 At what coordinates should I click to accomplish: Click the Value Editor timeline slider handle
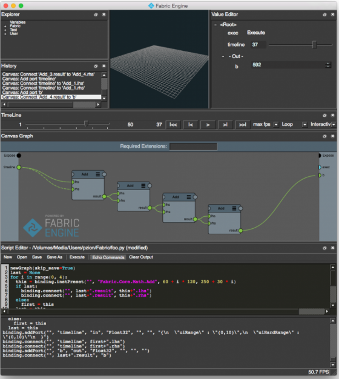[x=314, y=45]
